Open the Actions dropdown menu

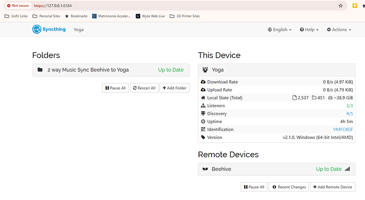click(x=339, y=30)
